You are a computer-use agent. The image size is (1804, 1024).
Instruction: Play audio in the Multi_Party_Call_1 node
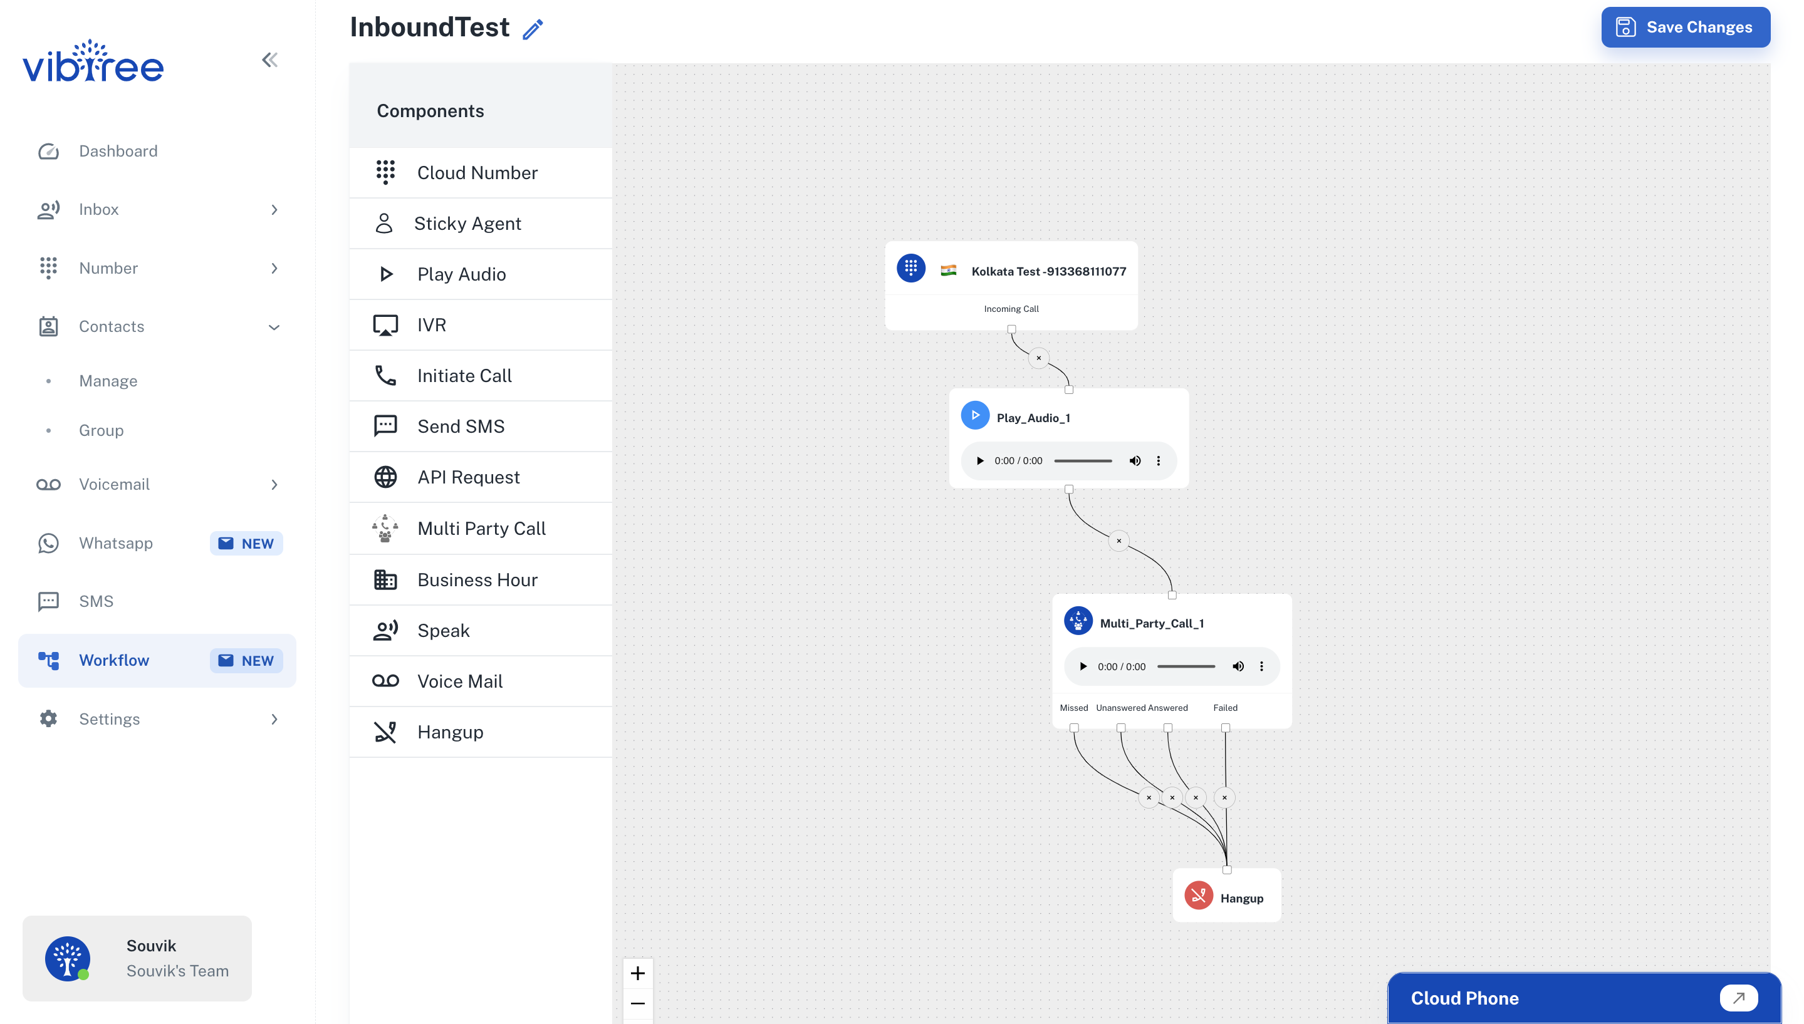pyautogui.click(x=1083, y=666)
